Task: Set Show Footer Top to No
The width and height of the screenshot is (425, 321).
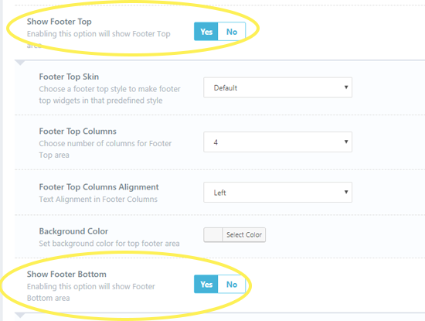Action: click(232, 32)
